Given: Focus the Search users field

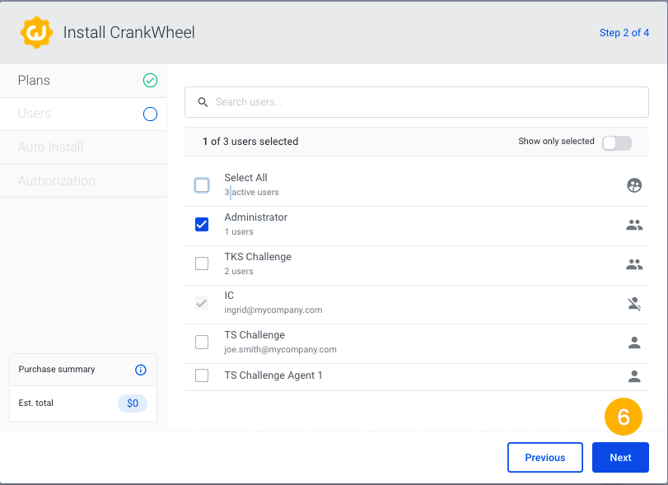Looking at the screenshot, I should tap(417, 102).
